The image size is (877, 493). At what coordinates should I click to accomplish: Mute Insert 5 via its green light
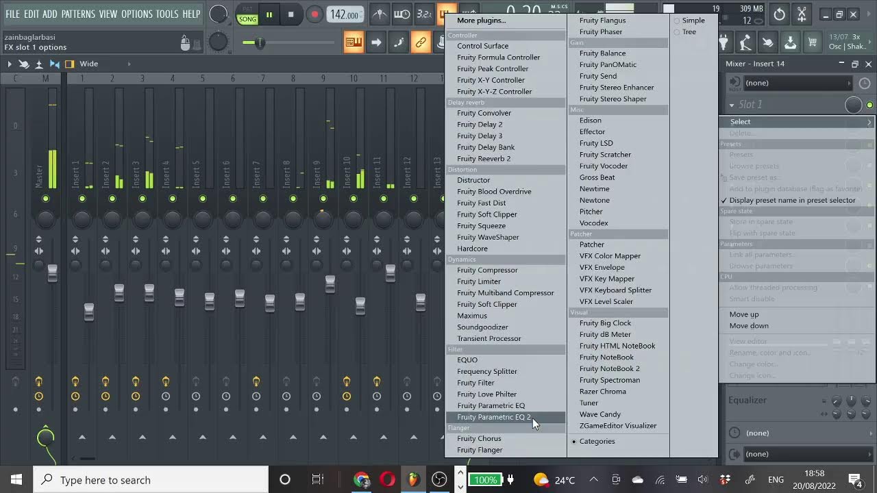pos(203,199)
